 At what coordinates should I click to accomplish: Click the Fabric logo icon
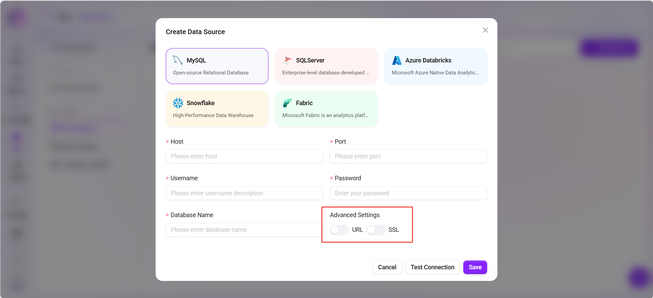[288, 103]
